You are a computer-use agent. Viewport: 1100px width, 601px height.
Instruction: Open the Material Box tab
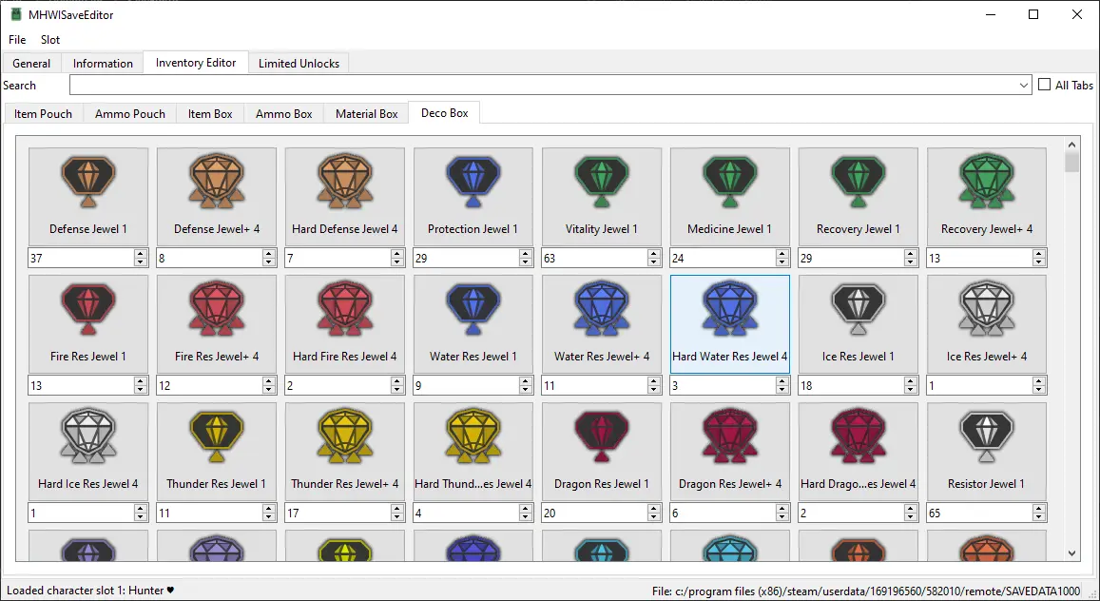(x=367, y=113)
